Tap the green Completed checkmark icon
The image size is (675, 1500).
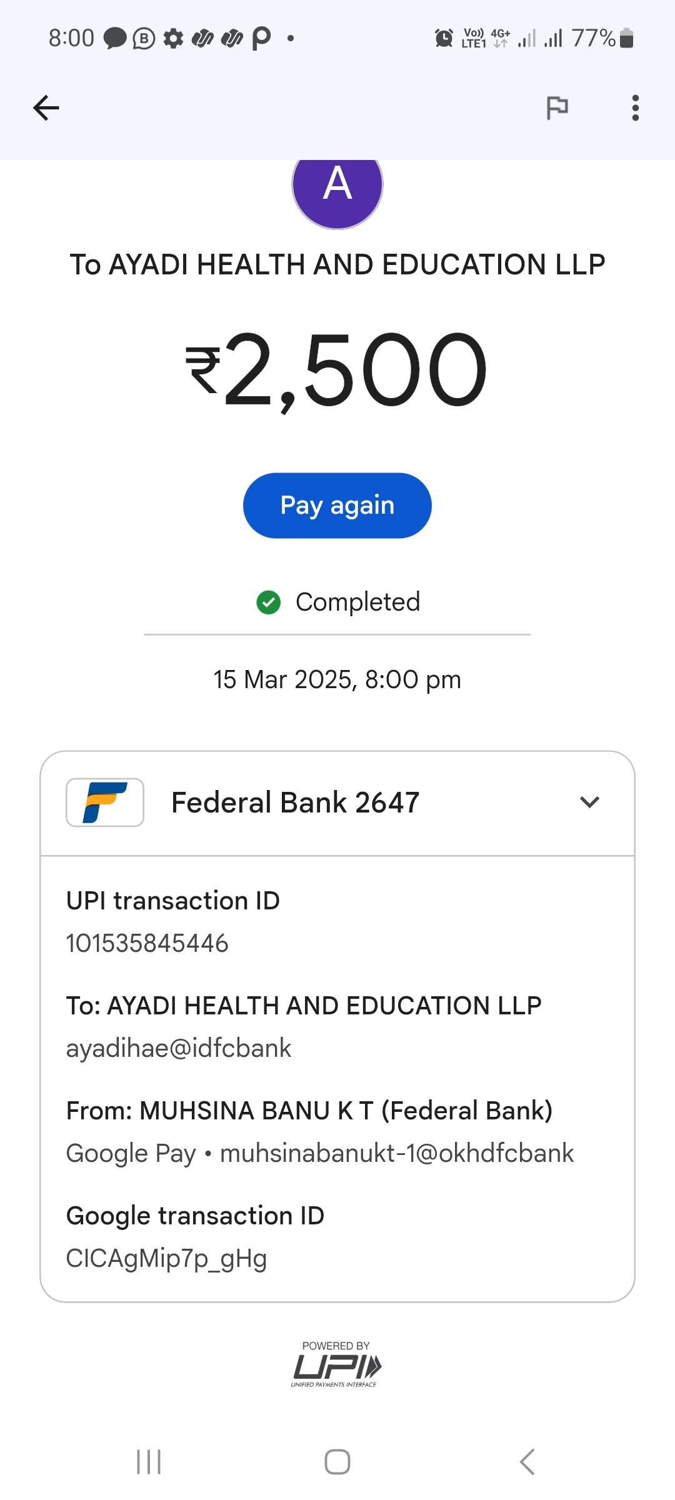269,602
